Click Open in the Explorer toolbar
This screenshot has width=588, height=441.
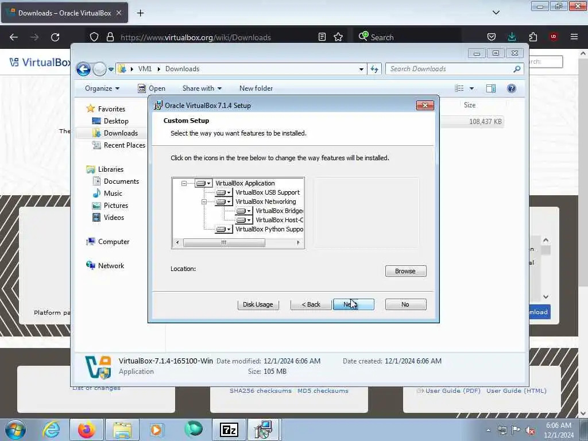(152, 88)
